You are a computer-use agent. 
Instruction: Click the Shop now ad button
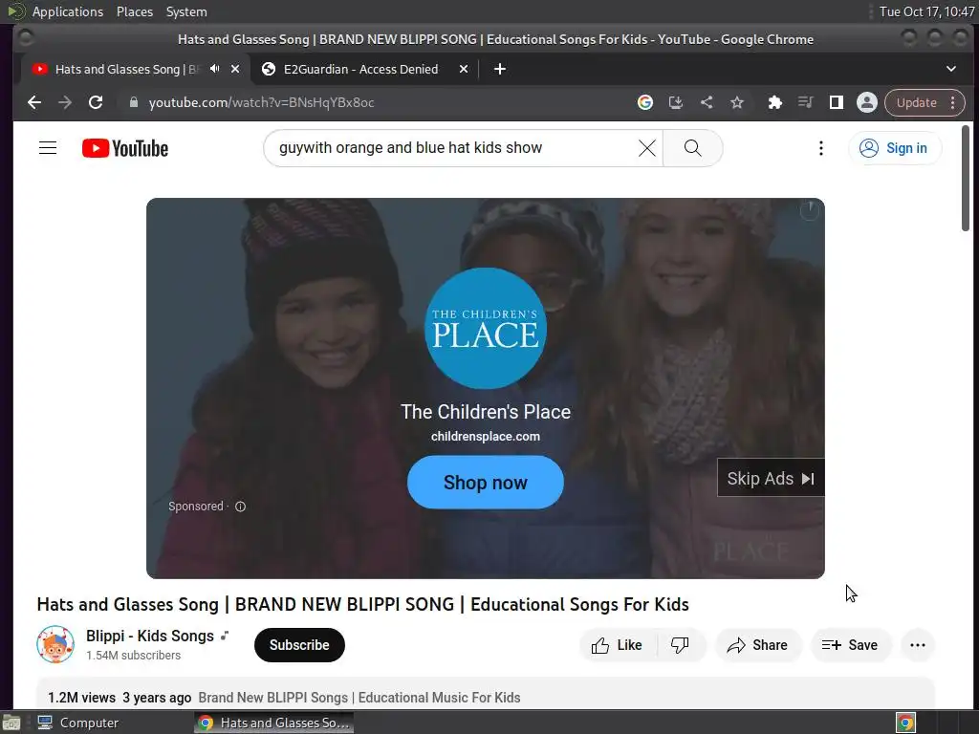[485, 483]
